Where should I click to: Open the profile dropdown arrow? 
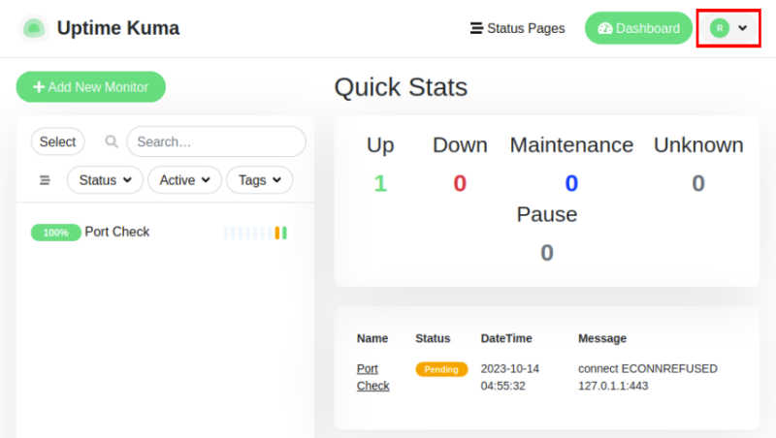(743, 28)
